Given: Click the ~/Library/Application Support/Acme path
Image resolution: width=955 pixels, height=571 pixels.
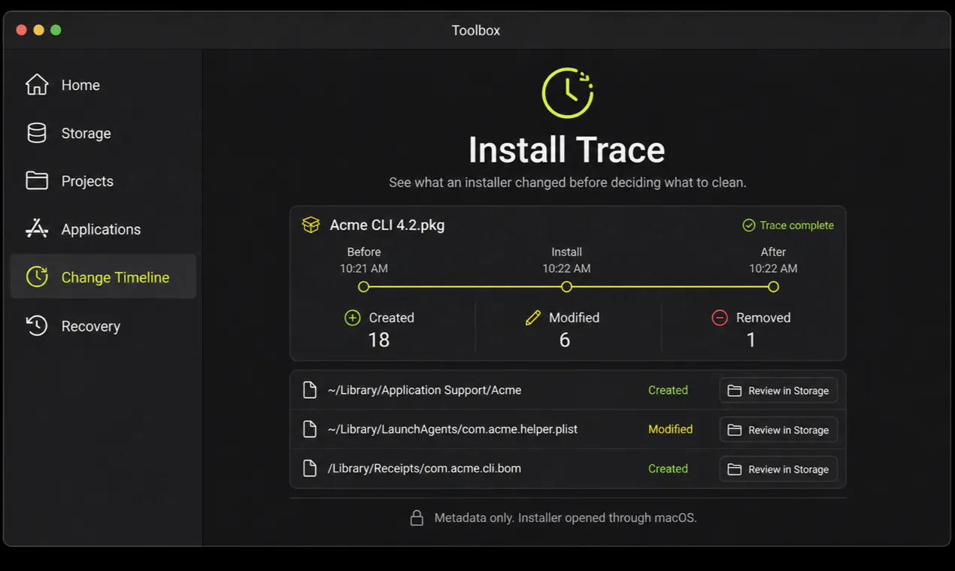Looking at the screenshot, I should click(424, 390).
